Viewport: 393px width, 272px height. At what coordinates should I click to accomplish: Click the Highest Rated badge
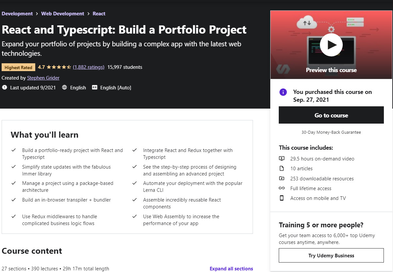[19, 68]
